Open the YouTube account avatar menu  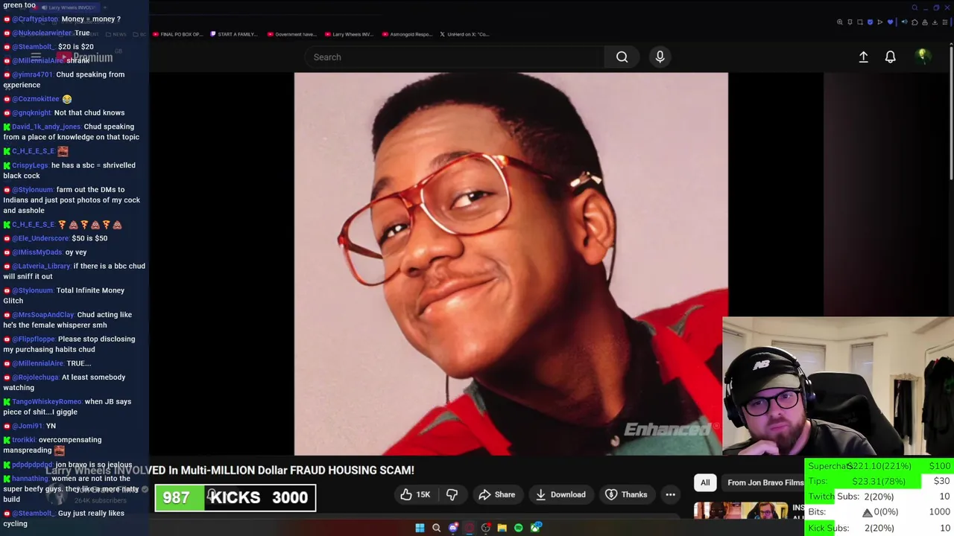922,57
